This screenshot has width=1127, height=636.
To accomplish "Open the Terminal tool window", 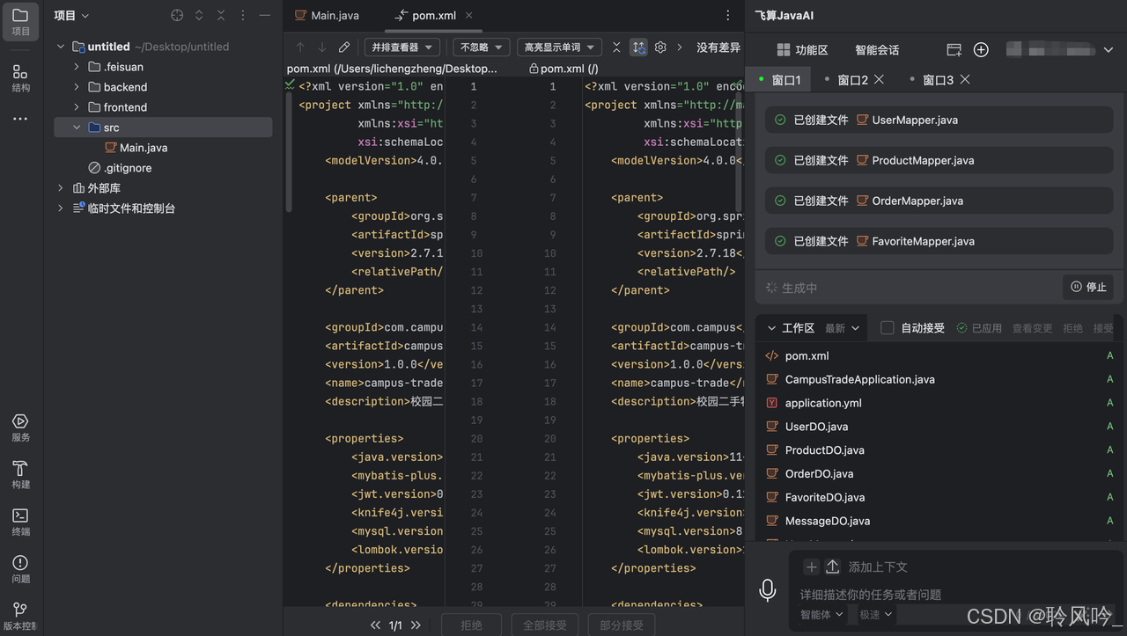I will pos(21,523).
